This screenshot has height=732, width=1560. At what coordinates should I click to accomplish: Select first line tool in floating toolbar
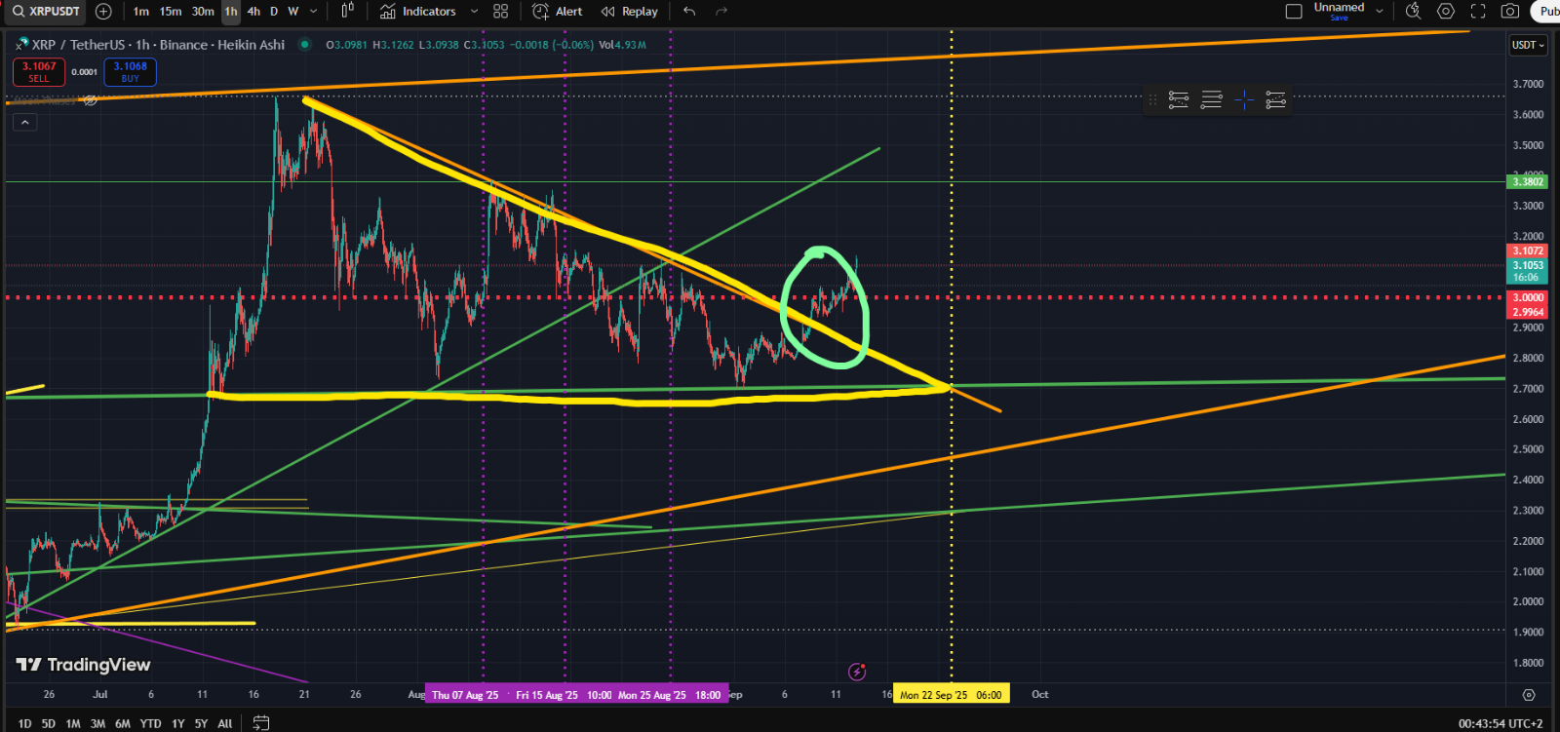[x=1179, y=99]
